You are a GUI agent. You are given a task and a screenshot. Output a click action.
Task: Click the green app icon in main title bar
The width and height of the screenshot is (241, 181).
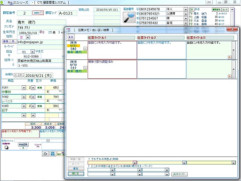click(2, 2)
